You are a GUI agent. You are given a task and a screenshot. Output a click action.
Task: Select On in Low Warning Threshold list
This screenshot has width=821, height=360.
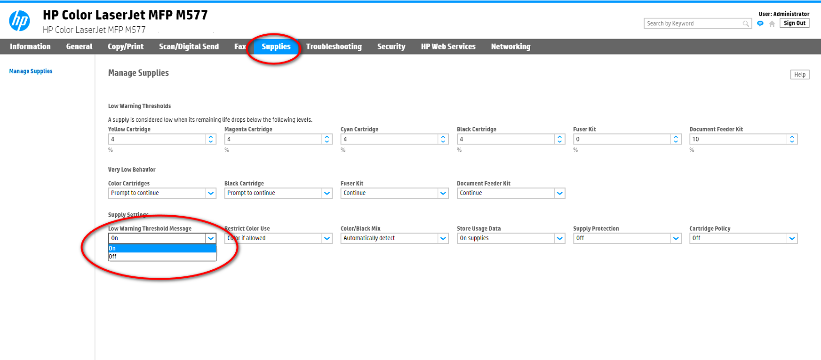[162, 248]
